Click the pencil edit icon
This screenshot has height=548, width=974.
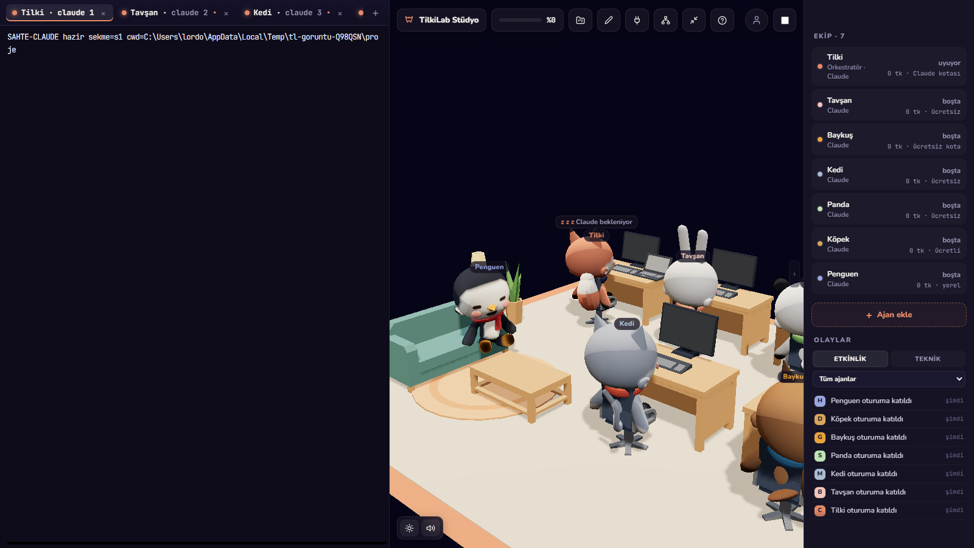(x=609, y=20)
